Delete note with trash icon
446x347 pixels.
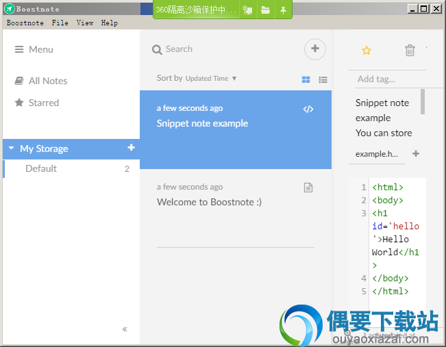(x=410, y=50)
